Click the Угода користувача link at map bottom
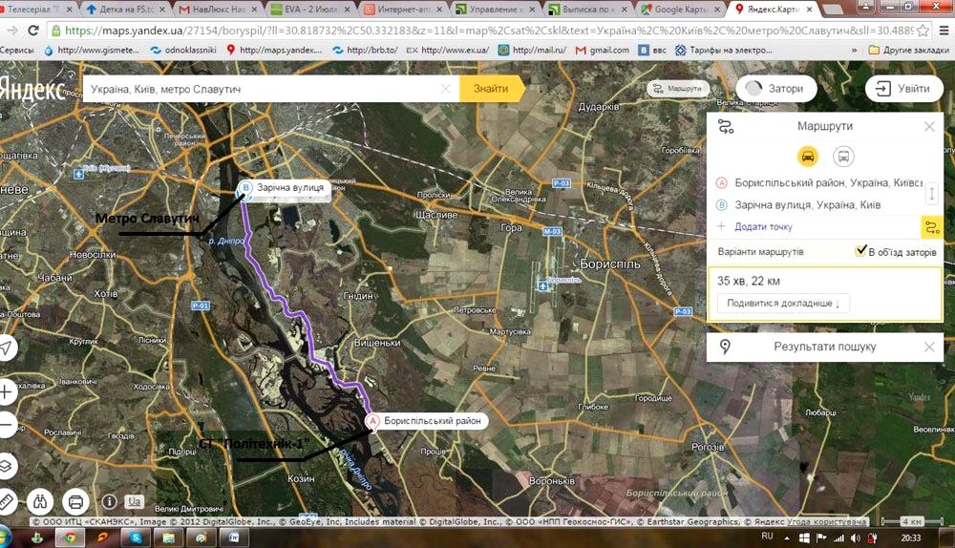 pyautogui.click(x=826, y=522)
